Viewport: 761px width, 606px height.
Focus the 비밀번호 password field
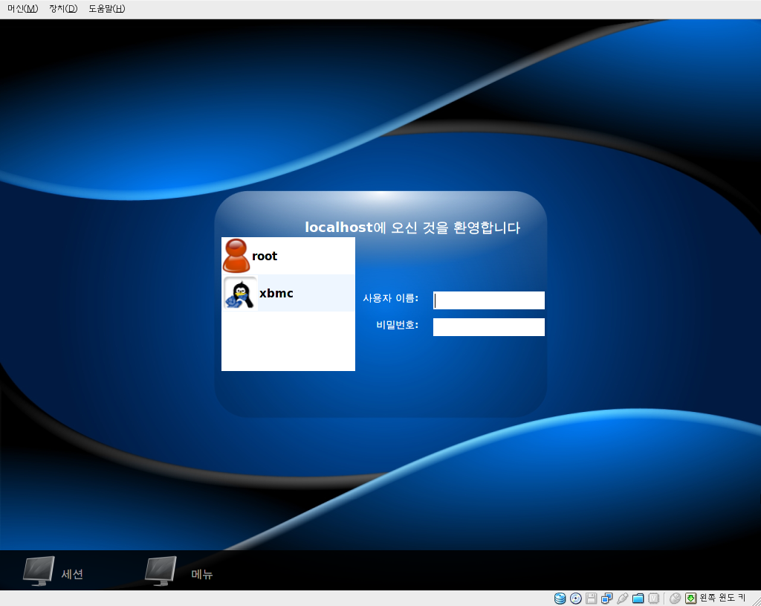(x=489, y=326)
